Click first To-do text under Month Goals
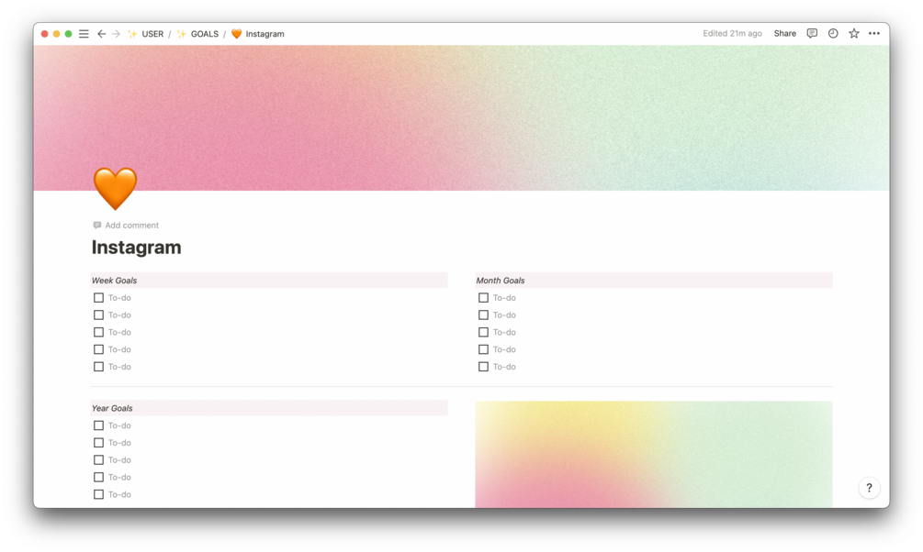The image size is (923, 552). coord(504,298)
